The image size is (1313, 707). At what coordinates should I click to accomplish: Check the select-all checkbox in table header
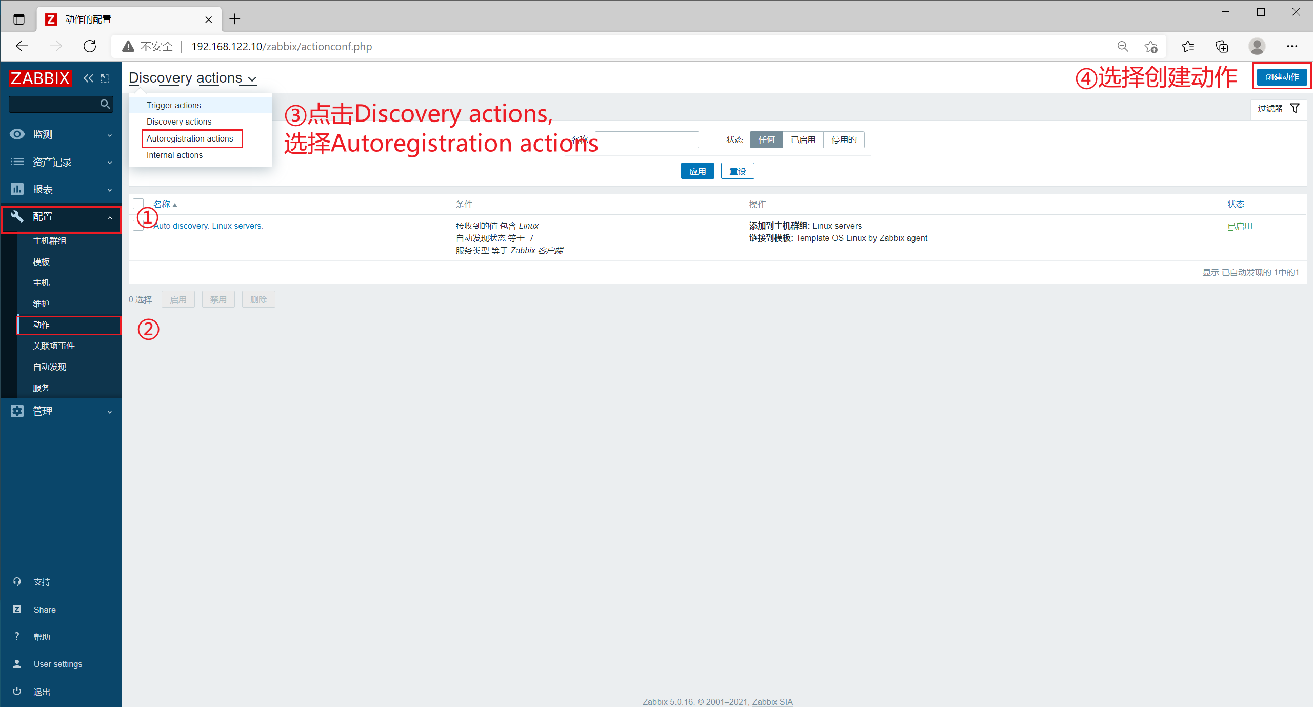(138, 204)
